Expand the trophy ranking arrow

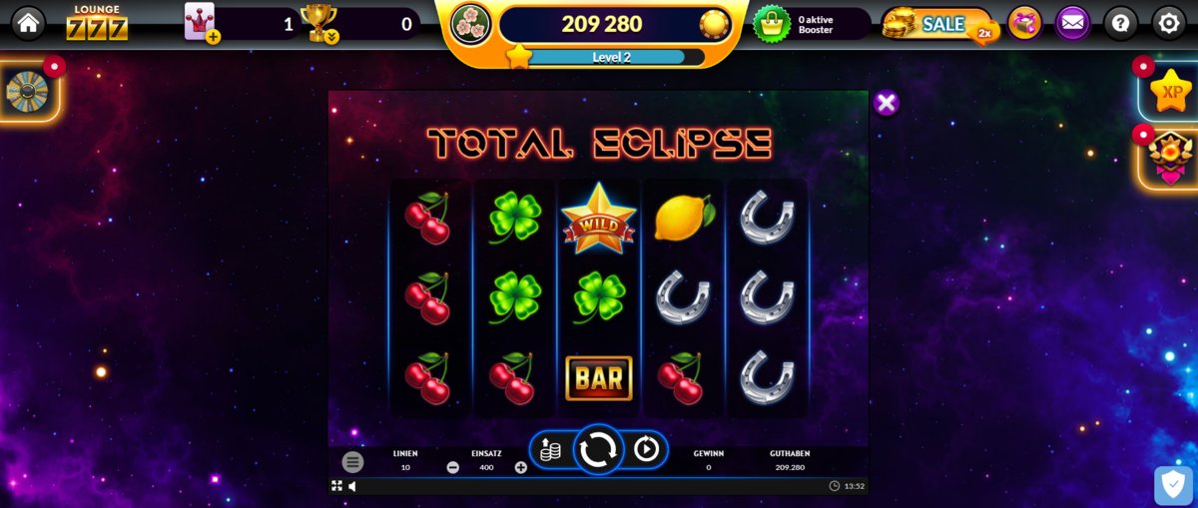[x=331, y=37]
